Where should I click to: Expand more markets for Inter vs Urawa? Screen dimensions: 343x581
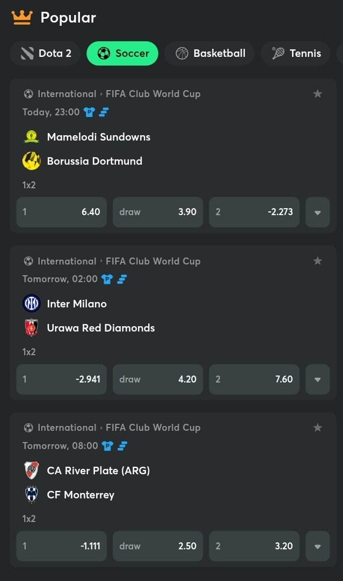coord(317,379)
